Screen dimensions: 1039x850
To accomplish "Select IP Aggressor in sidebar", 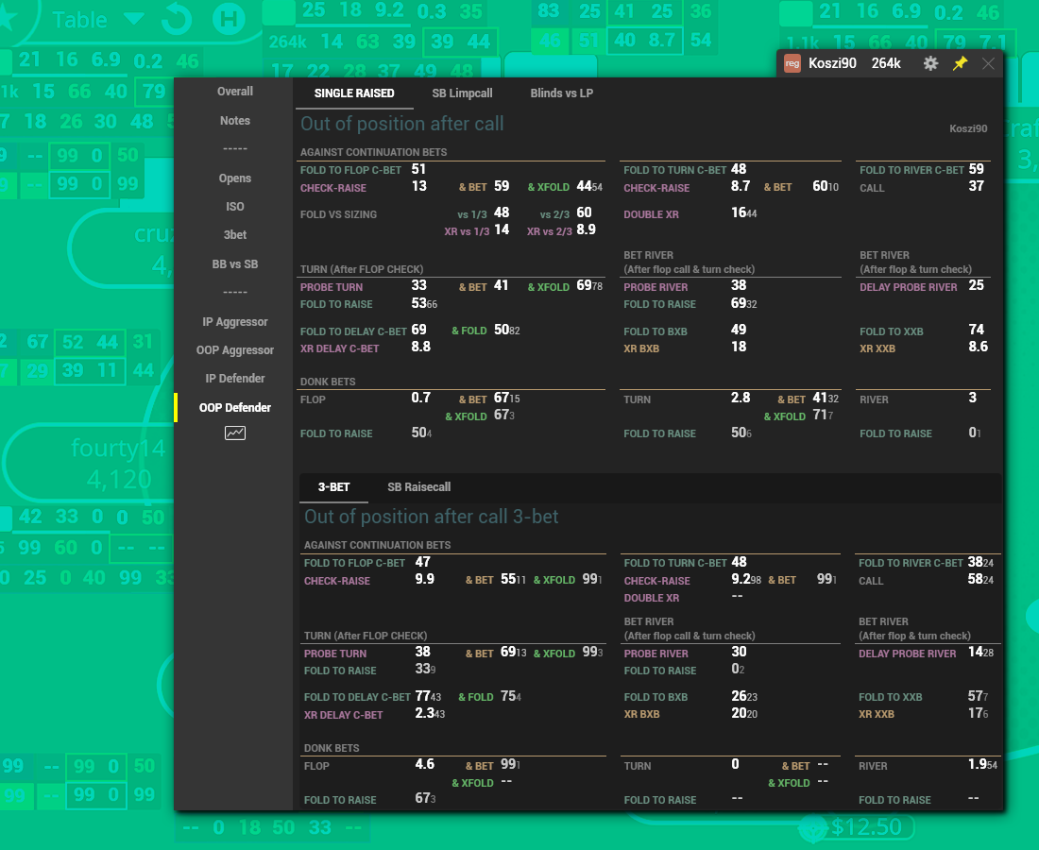I will point(235,322).
